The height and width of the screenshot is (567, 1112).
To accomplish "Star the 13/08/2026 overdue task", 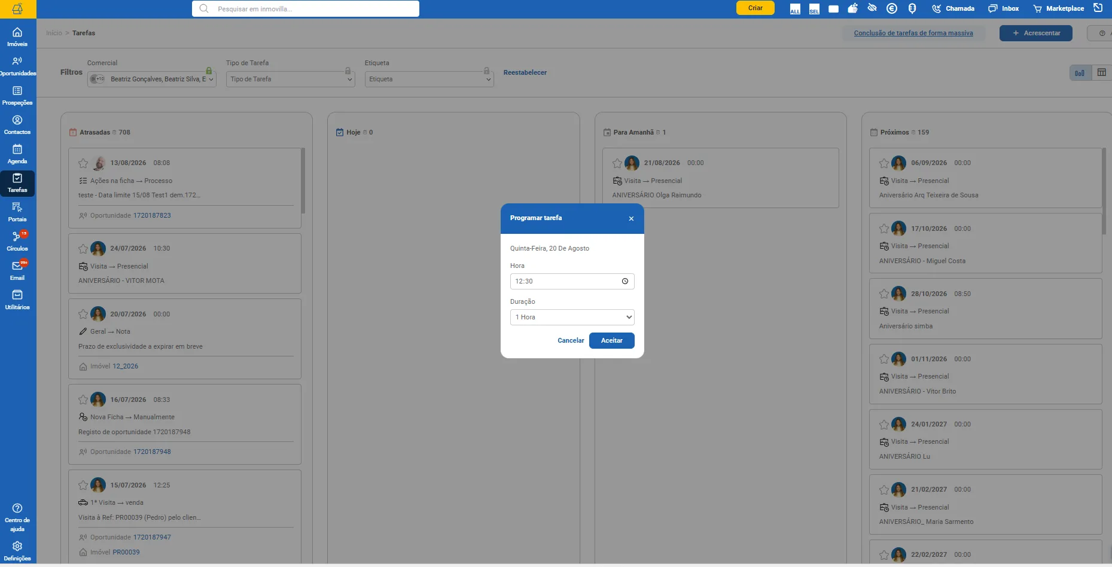I will (x=83, y=163).
